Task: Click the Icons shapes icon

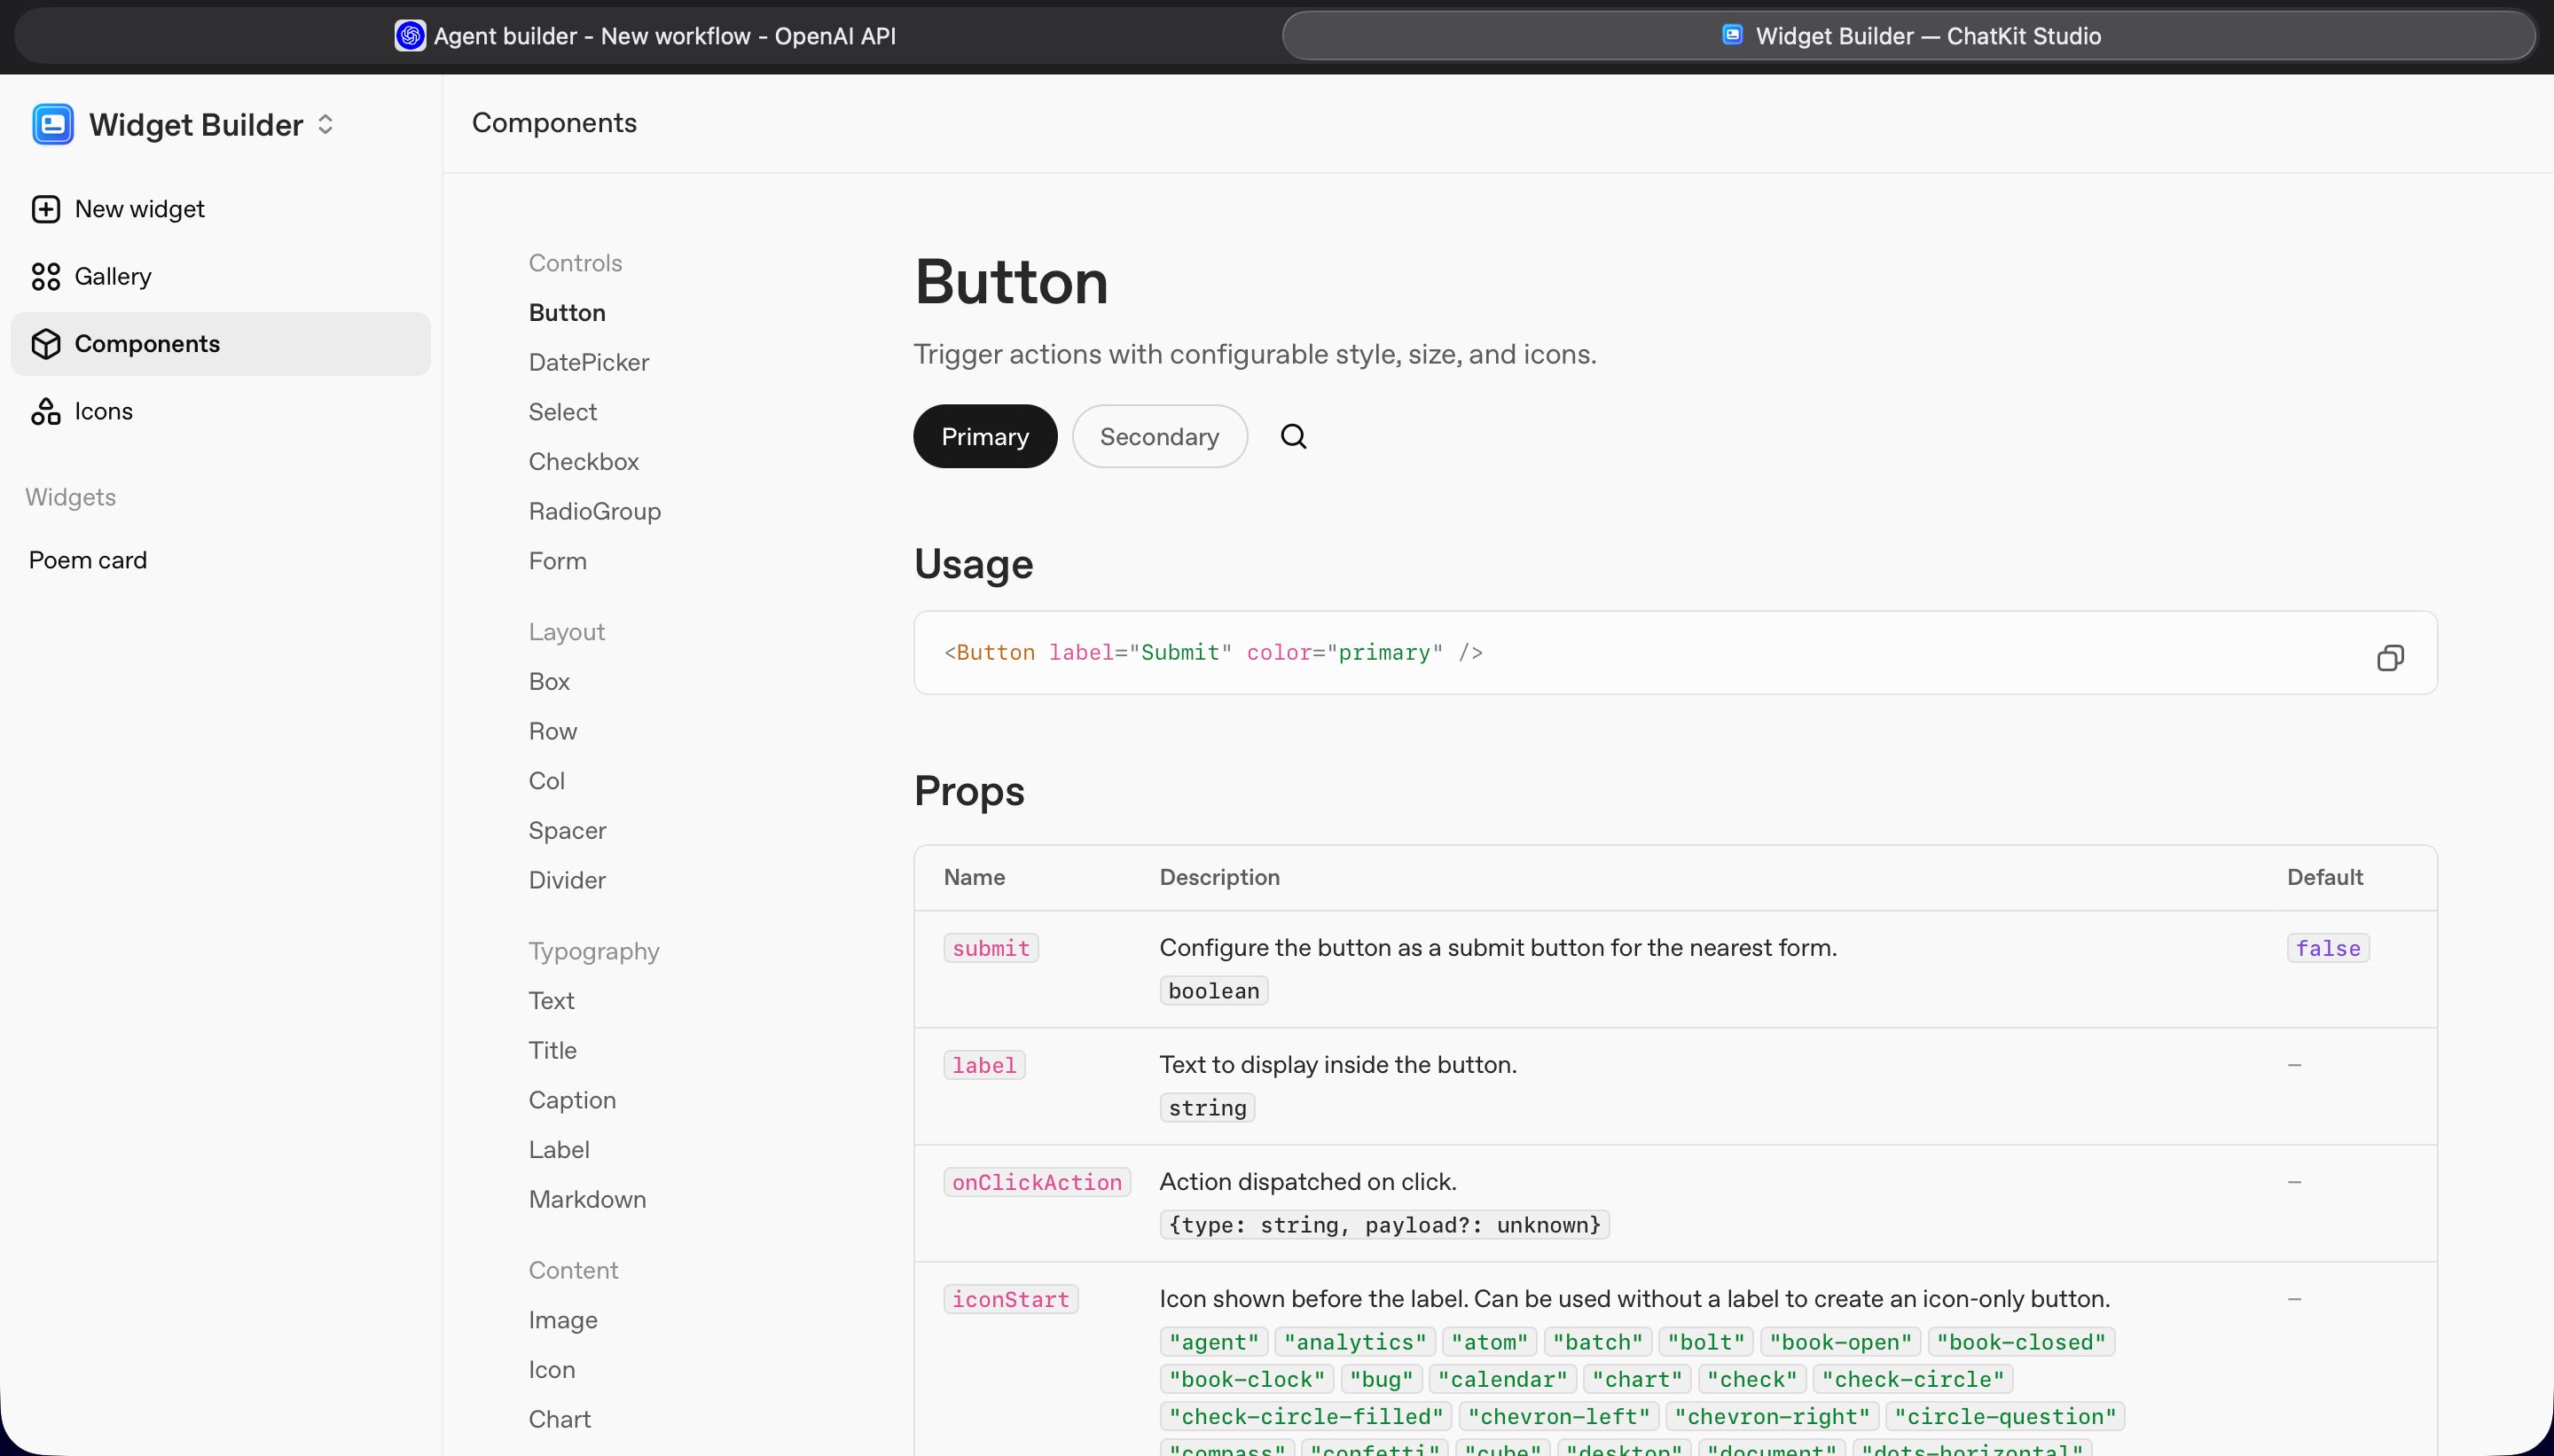Action: pyautogui.click(x=46, y=412)
